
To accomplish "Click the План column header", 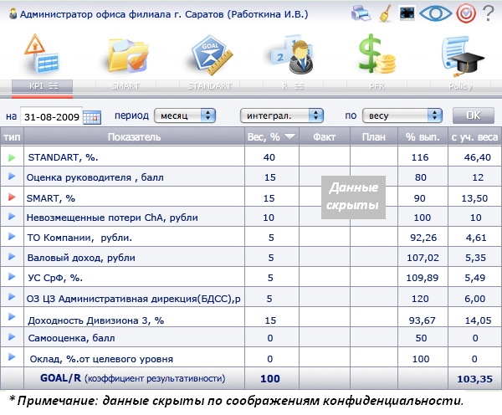I will click(374, 137).
